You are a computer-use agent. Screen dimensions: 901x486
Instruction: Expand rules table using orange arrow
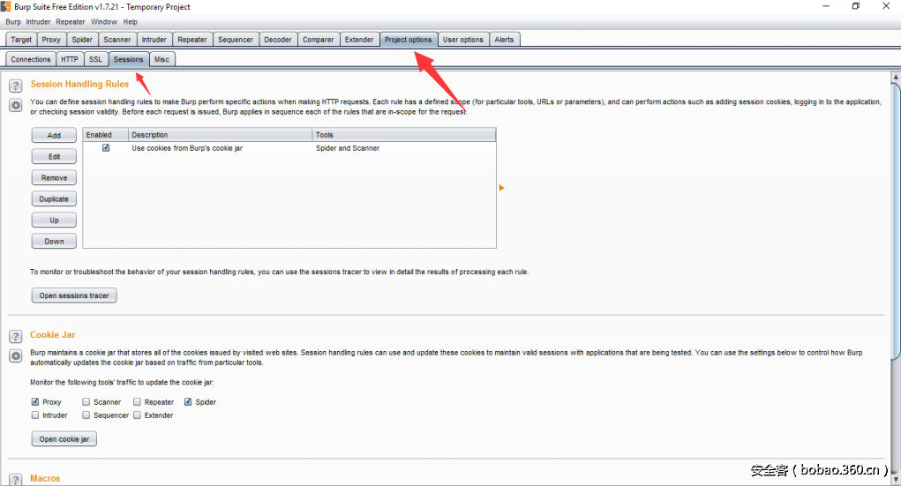501,188
